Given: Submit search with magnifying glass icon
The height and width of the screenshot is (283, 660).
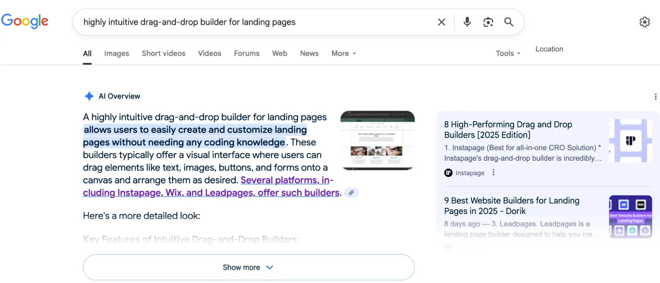Looking at the screenshot, I should point(509,22).
